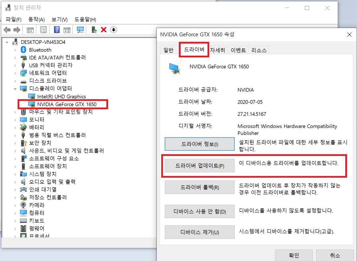Viewport: 357px width, 261px height.
Task: Expand the 오디오 입력 및 출력 category
Action: pos(15,182)
